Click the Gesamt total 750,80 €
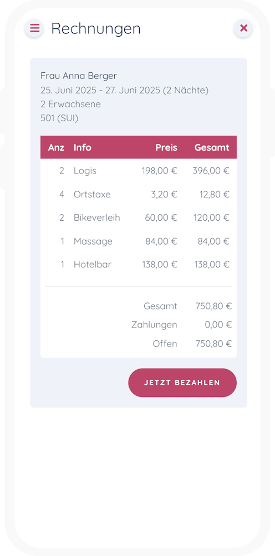 tap(213, 306)
